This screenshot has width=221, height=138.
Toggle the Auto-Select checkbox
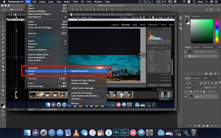(11, 10)
